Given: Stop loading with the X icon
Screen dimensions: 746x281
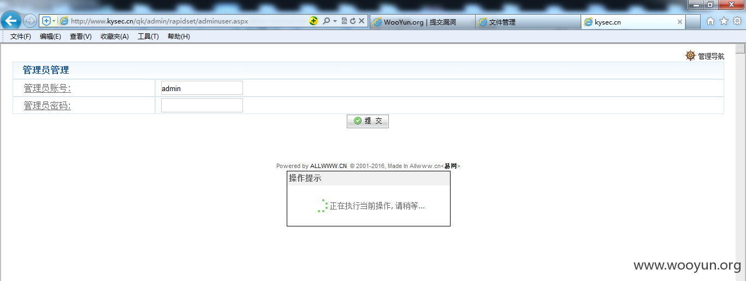Looking at the screenshot, I should 362,21.
